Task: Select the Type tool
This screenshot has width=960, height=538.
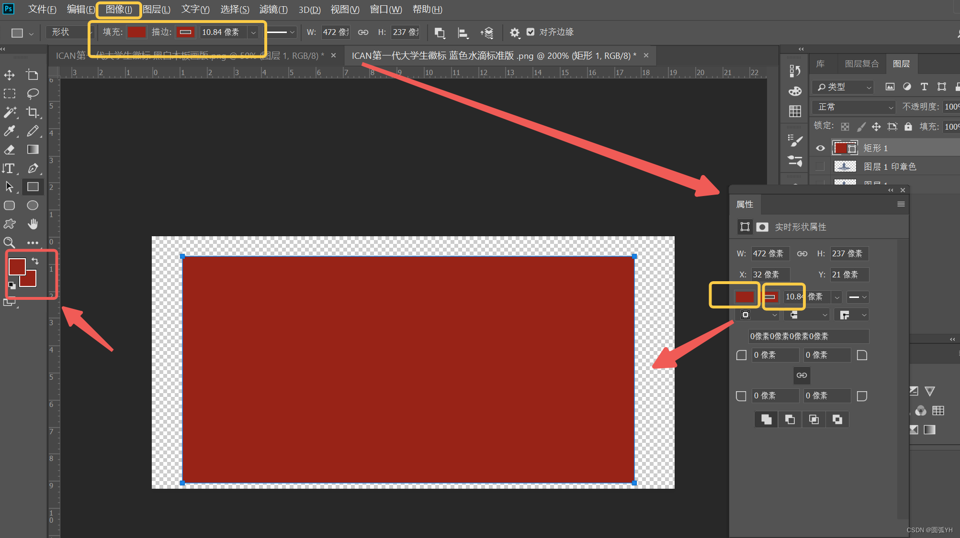Action: coord(9,168)
